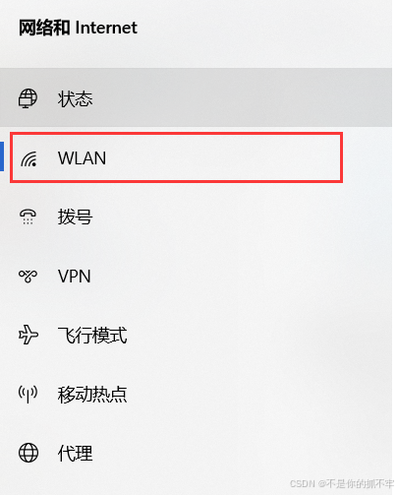Click the mobile hotspot antenna icon

(x=28, y=394)
